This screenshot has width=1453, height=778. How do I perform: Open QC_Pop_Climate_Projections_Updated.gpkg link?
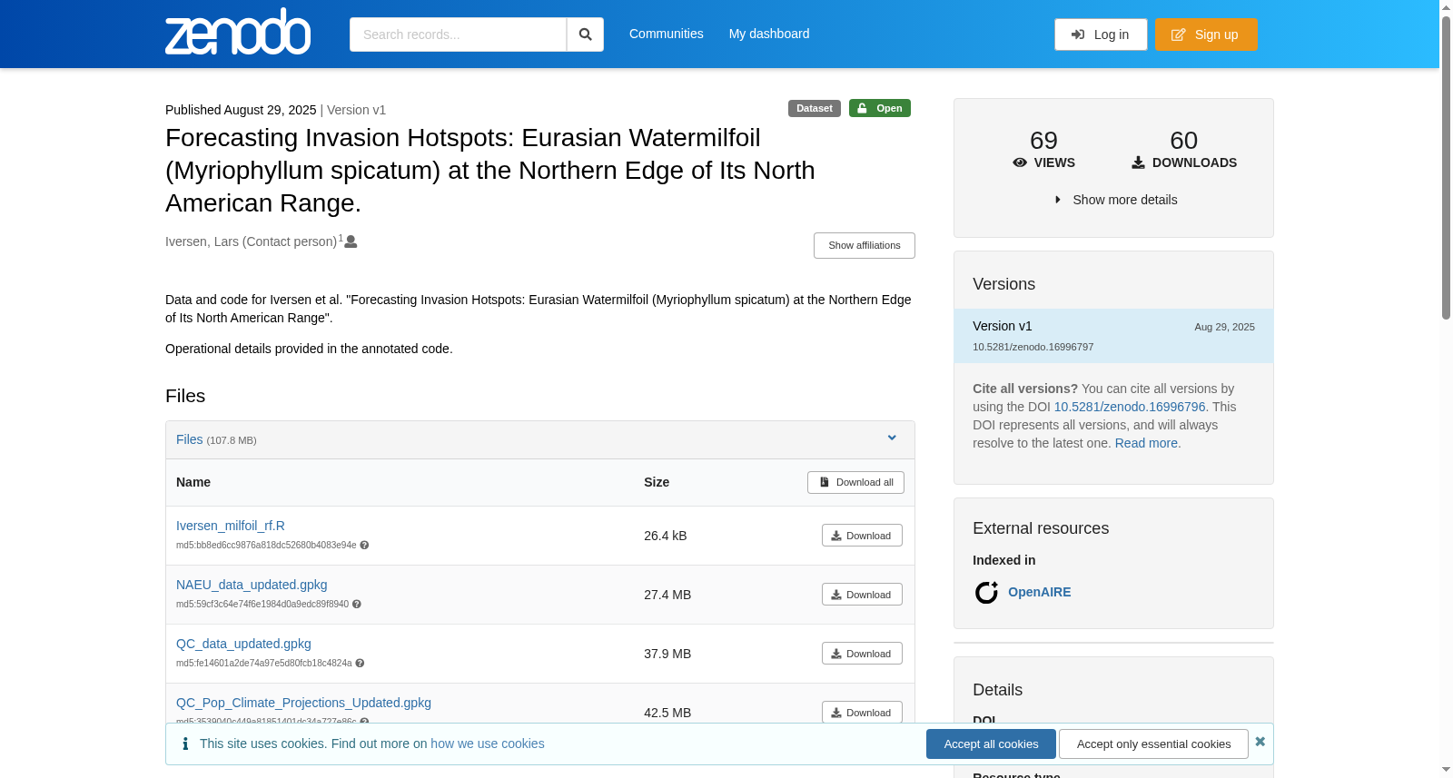pos(303,703)
